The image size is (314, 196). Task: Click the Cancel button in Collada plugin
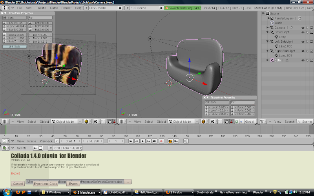pyautogui.click(x=18, y=183)
